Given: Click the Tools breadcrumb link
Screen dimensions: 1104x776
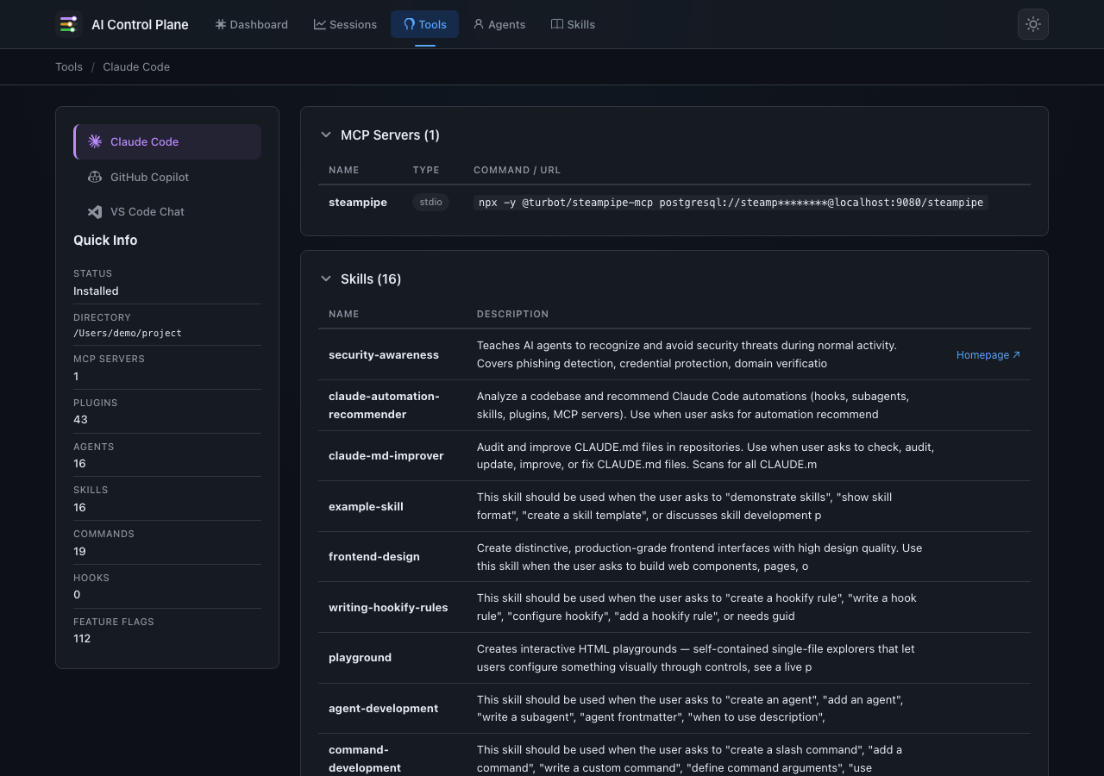Looking at the screenshot, I should click(x=69, y=66).
